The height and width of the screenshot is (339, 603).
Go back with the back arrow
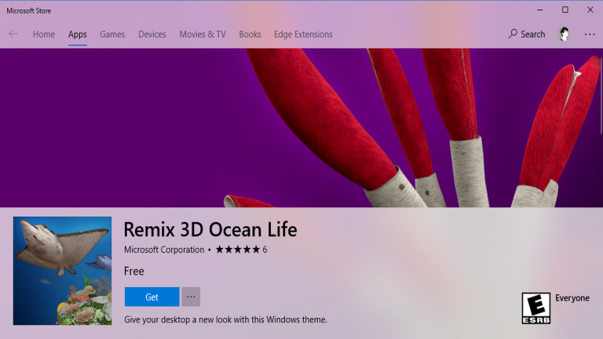(x=13, y=35)
